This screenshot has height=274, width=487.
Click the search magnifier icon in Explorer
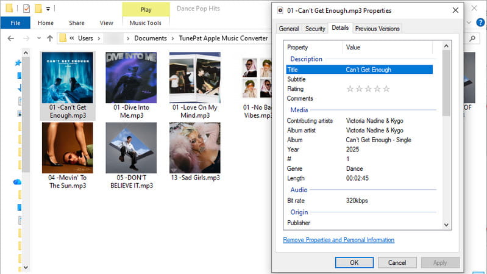pos(472,38)
